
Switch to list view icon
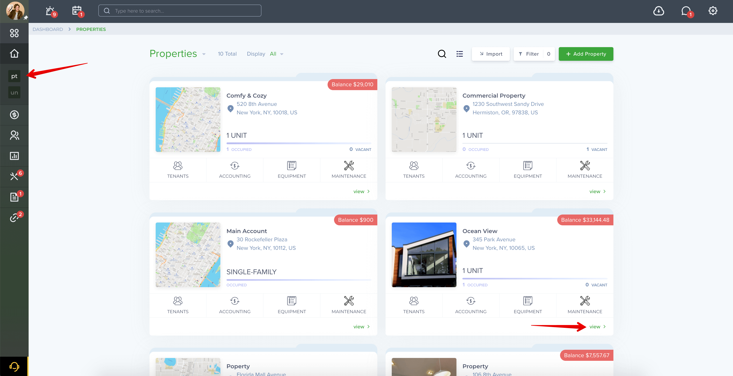tap(460, 54)
